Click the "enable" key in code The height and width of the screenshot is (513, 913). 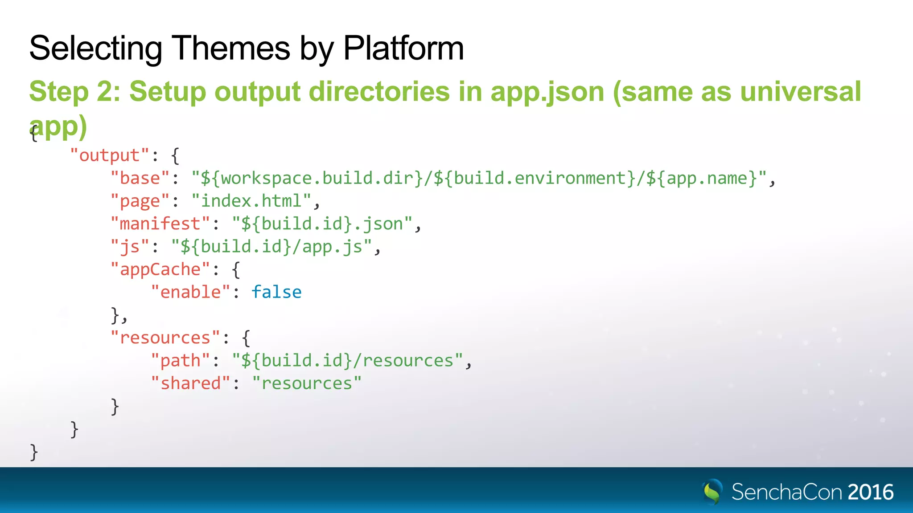[x=190, y=292]
